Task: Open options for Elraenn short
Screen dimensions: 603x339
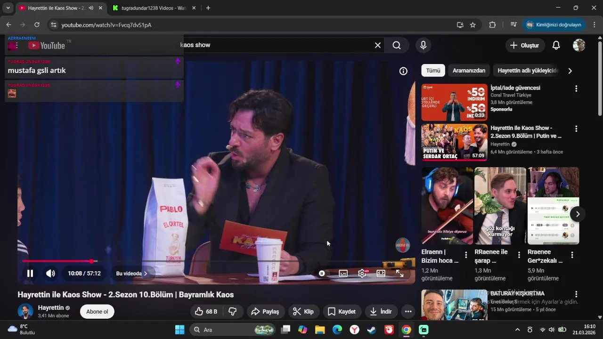Action: tap(466, 255)
